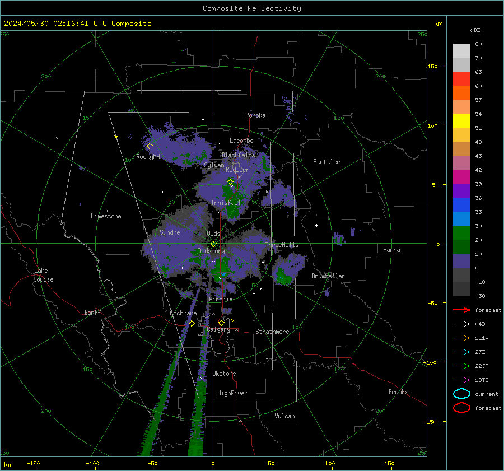Viewport: 504px width, 471px height.
Task: Pick the red 65 dBZ legend swatch
Action: pos(461,79)
